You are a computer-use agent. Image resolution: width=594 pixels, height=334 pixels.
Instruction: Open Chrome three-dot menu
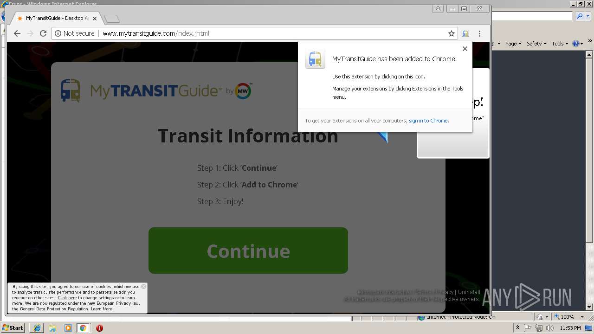click(x=479, y=33)
